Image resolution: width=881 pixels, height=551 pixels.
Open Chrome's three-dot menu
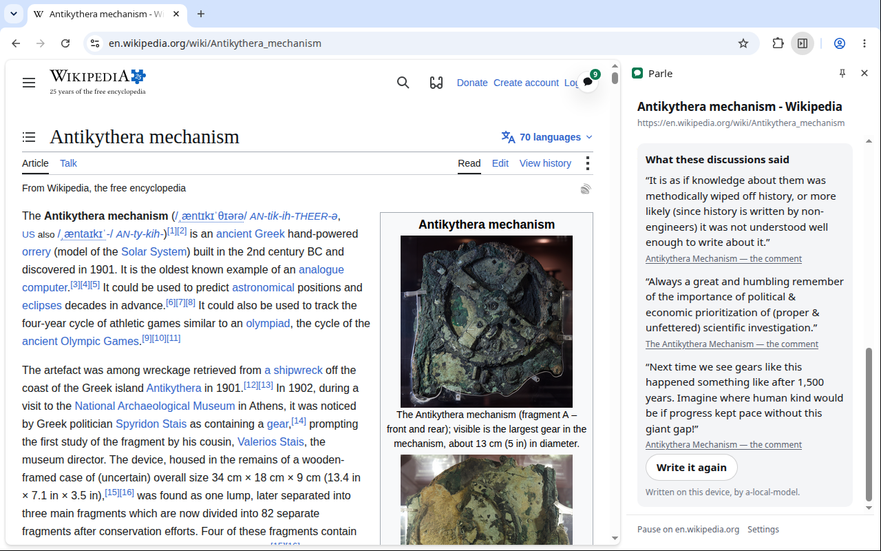(x=864, y=43)
